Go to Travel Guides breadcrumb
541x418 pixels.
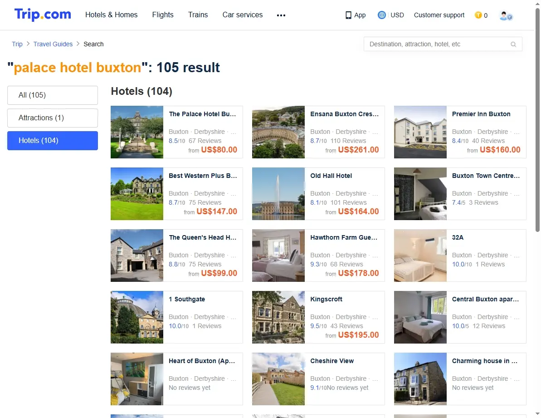tap(53, 44)
